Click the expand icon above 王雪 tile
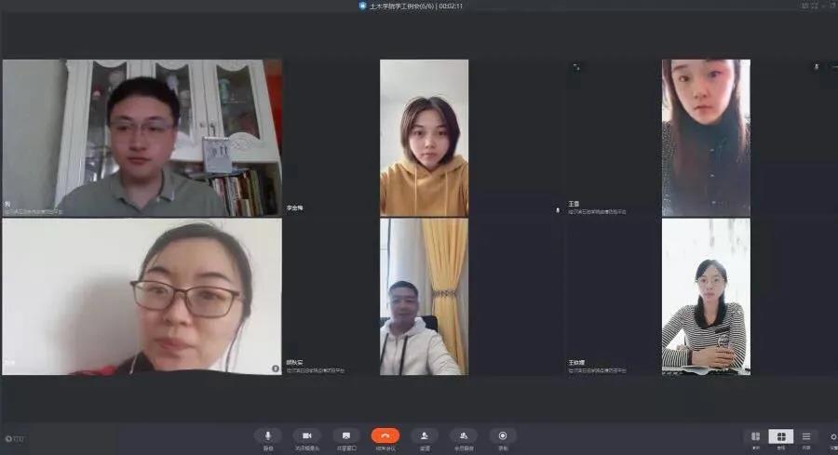Image resolution: width=838 pixels, height=455 pixels. point(576,67)
